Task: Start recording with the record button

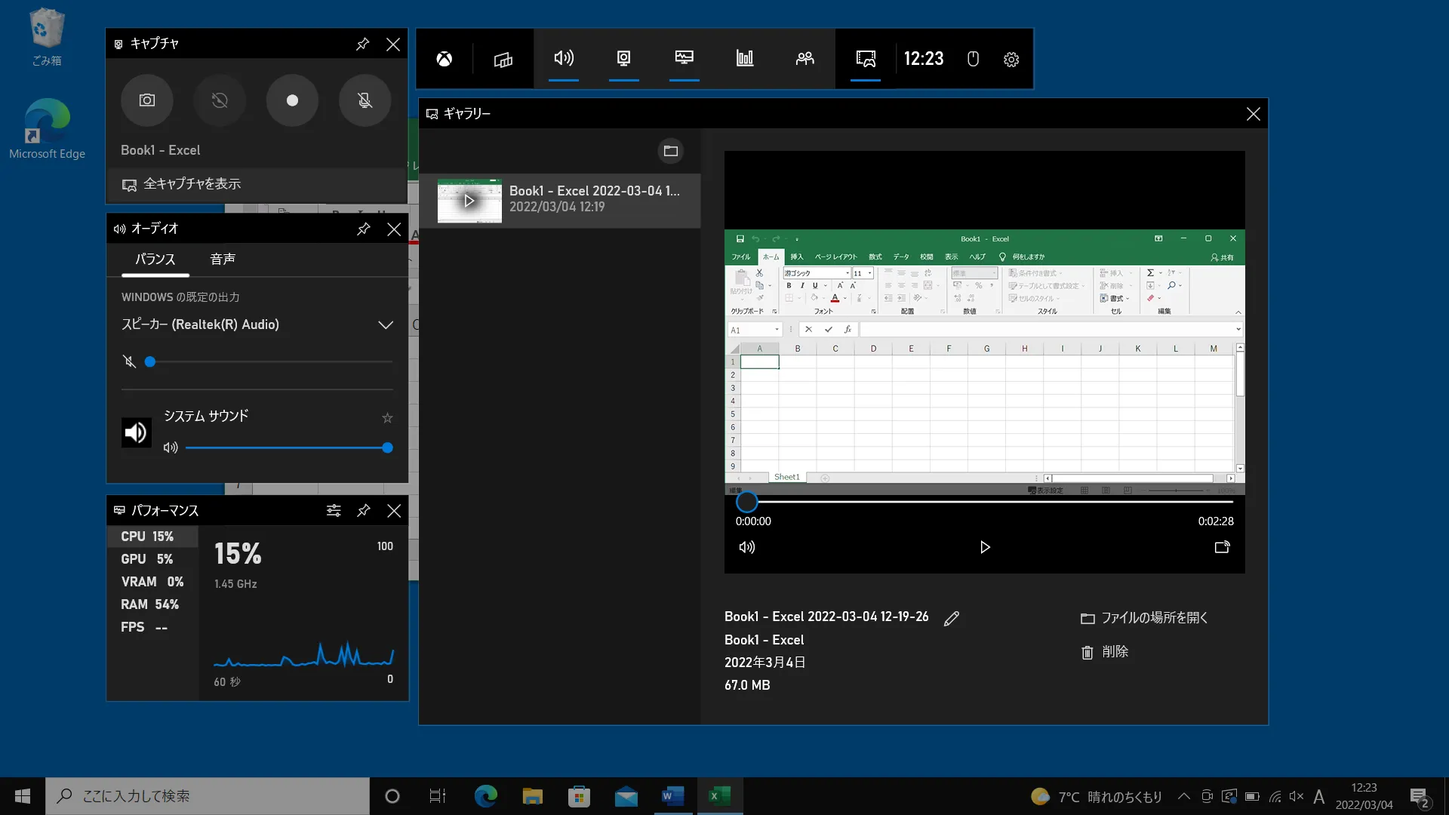Action: [x=292, y=100]
